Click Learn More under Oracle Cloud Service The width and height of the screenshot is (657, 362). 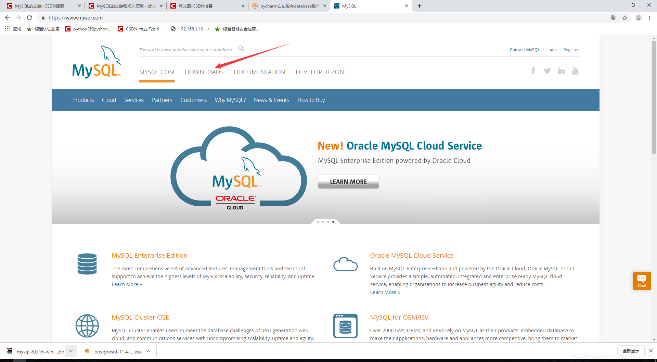385,292
